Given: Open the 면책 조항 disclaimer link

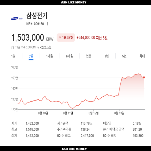Looking at the screenshot, I should tap(46, 47).
